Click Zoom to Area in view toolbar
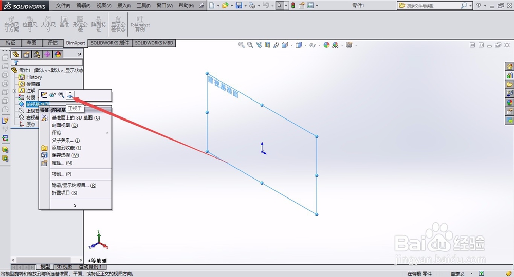Image resolution: width=514 pixels, height=277 pixels. (x=250, y=45)
